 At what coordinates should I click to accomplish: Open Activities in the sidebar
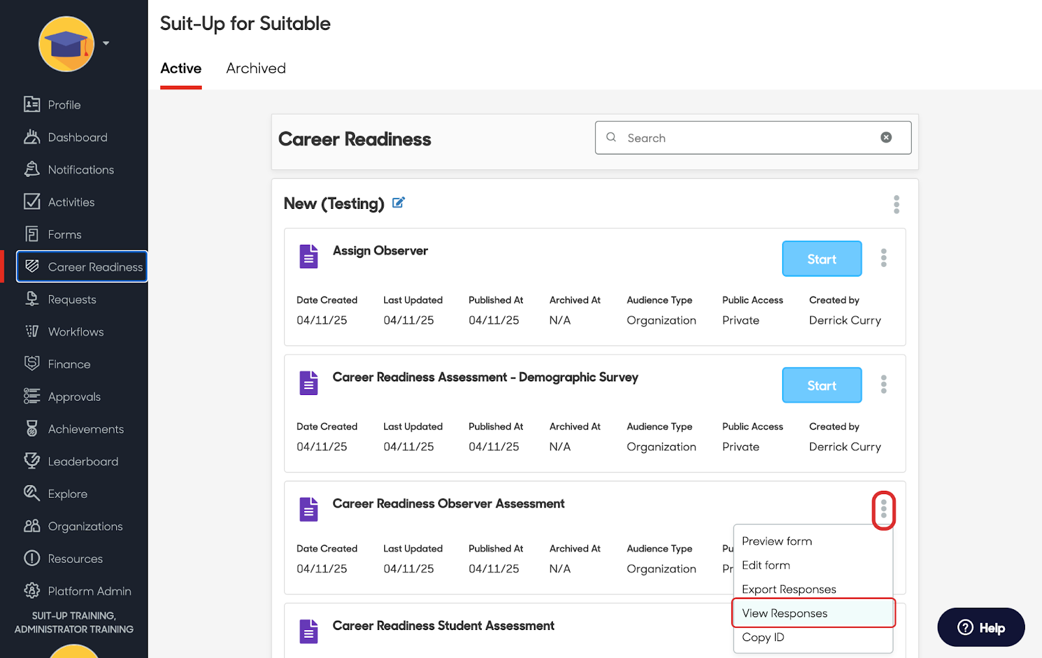click(x=59, y=202)
